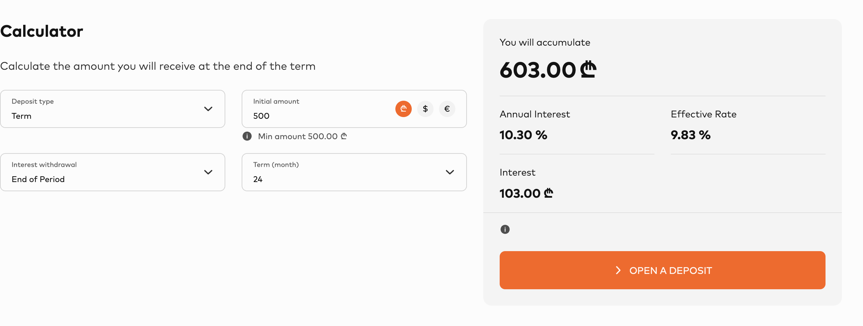Screen dimensions: 863x326
Task: Click the 24 month term value
Action: (x=258, y=179)
